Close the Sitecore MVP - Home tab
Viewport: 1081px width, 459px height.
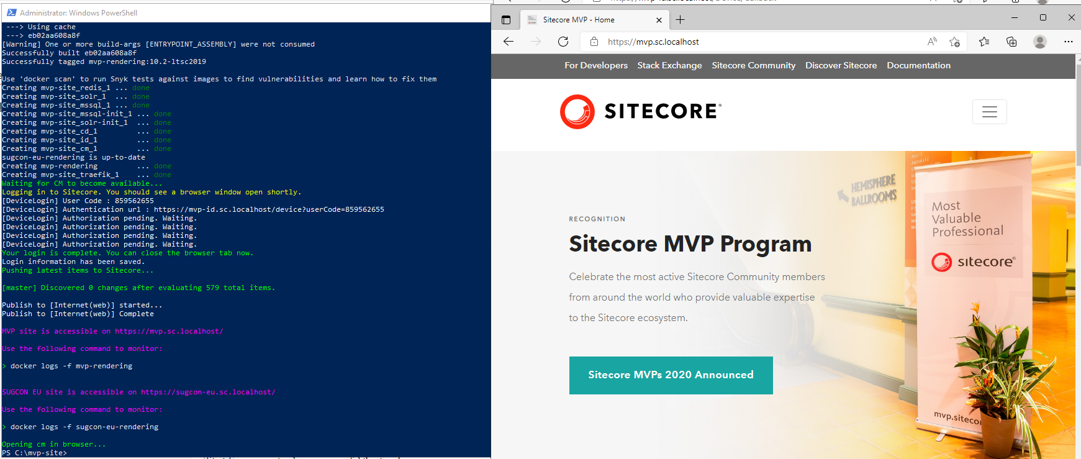pyautogui.click(x=659, y=20)
